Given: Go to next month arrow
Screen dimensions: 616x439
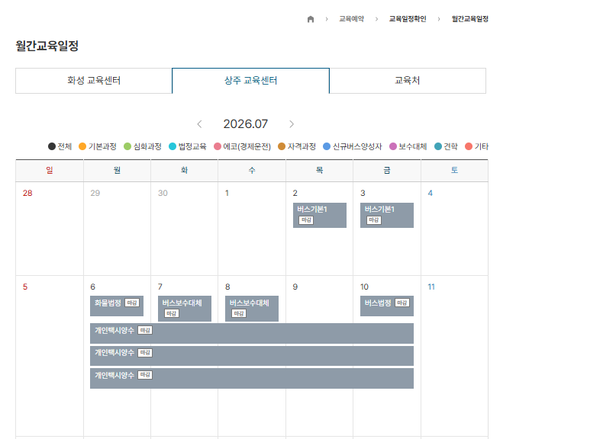Looking at the screenshot, I should click(292, 124).
